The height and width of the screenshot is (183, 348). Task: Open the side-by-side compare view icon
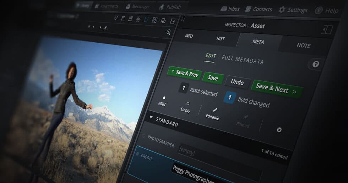click(154, 20)
